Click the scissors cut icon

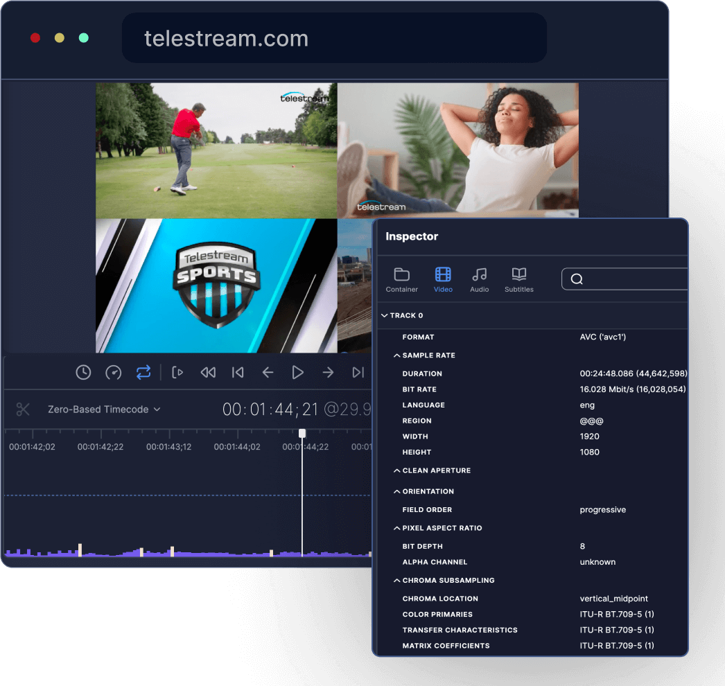coord(23,410)
